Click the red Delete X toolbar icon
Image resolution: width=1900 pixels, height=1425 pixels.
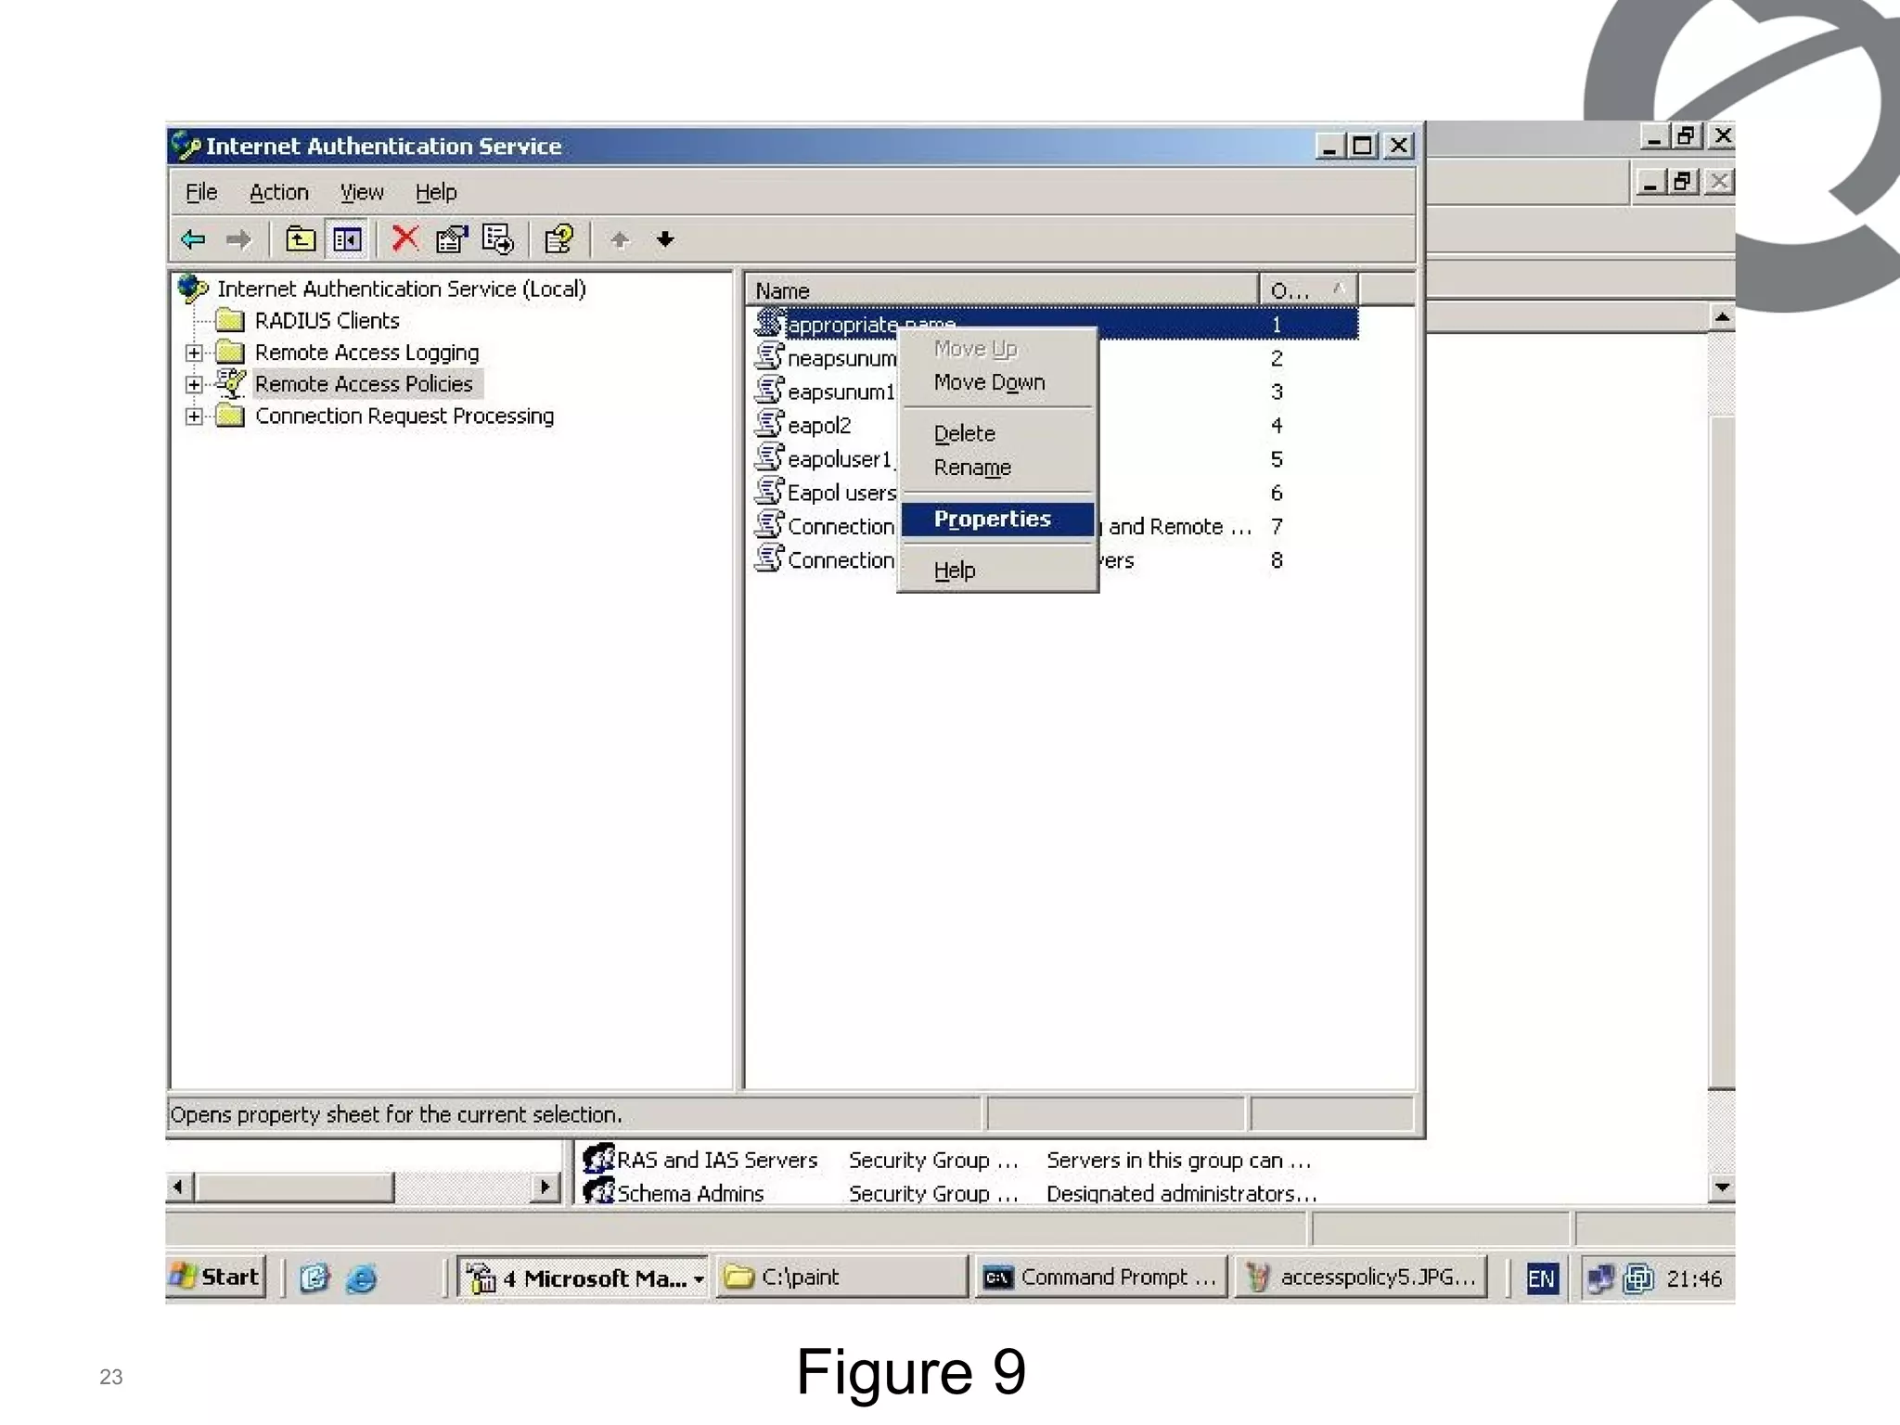coord(404,239)
